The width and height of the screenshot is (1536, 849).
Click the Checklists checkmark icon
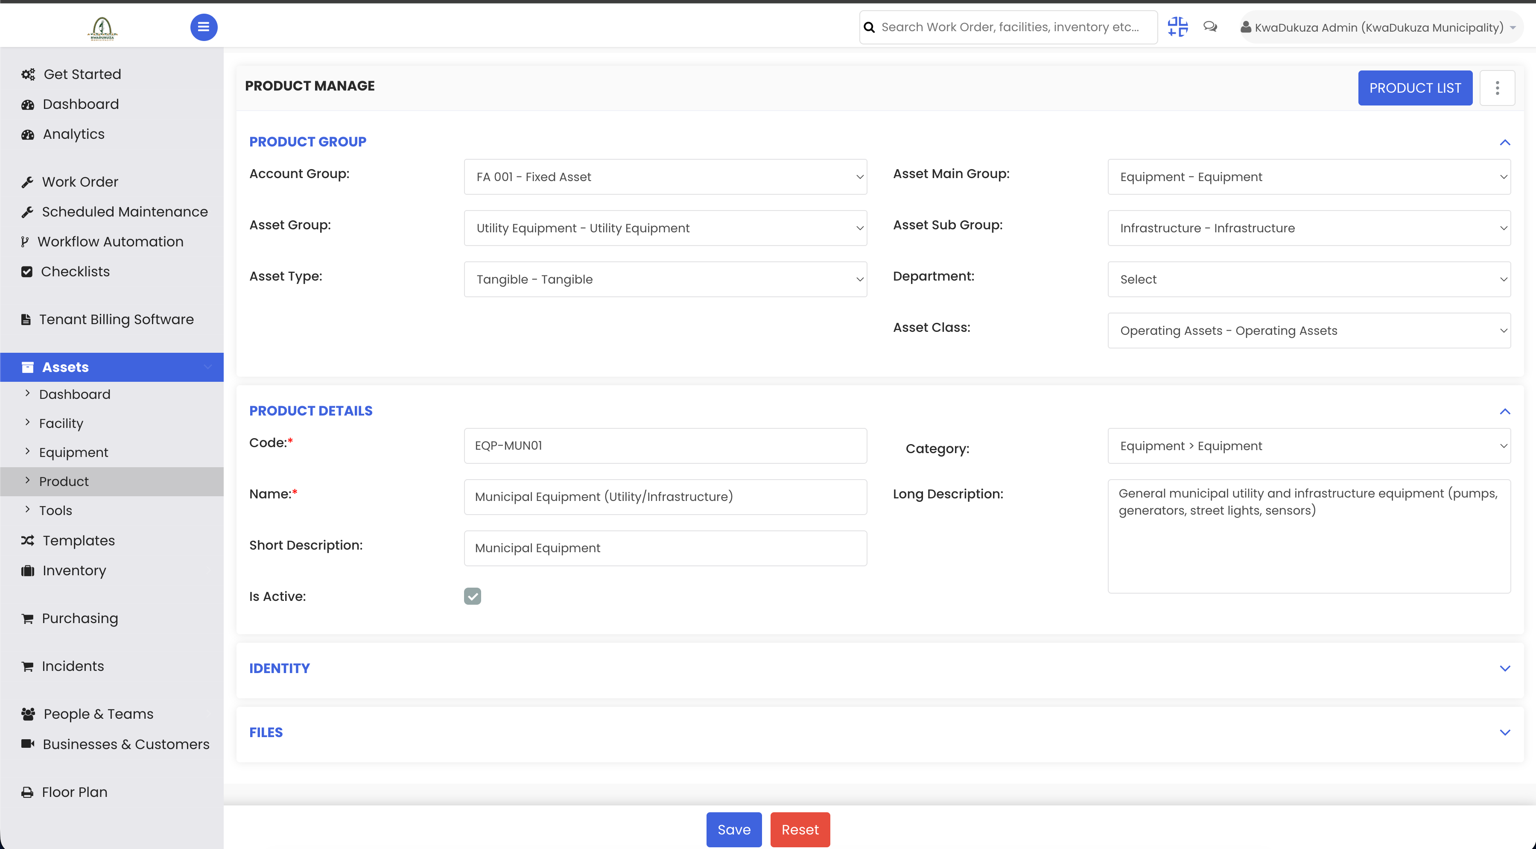(x=27, y=272)
